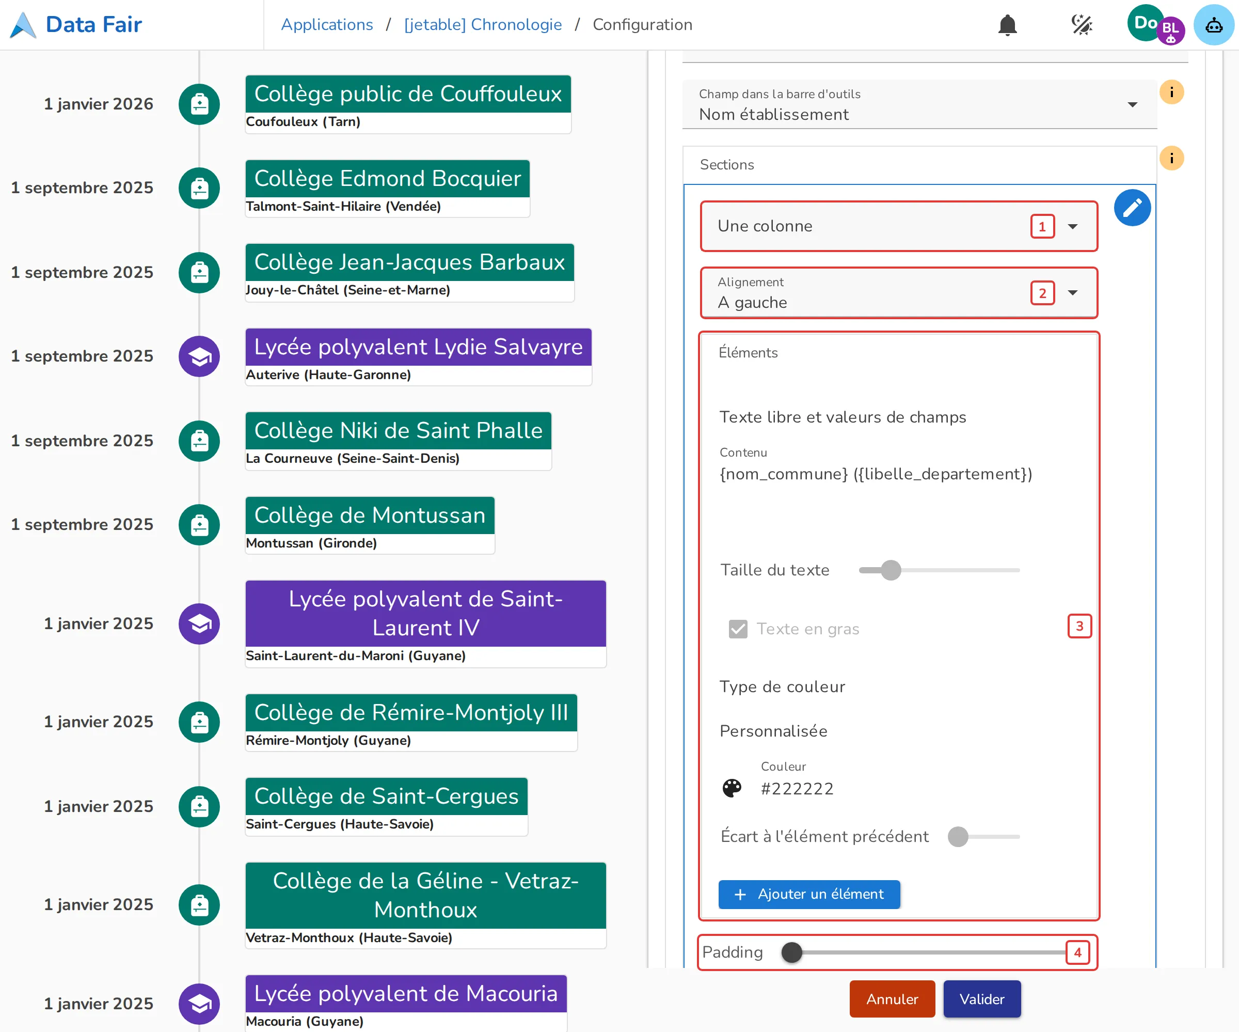This screenshot has width=1239, height=1032.
Task: Click the Valider button
Action: [982, 999]
